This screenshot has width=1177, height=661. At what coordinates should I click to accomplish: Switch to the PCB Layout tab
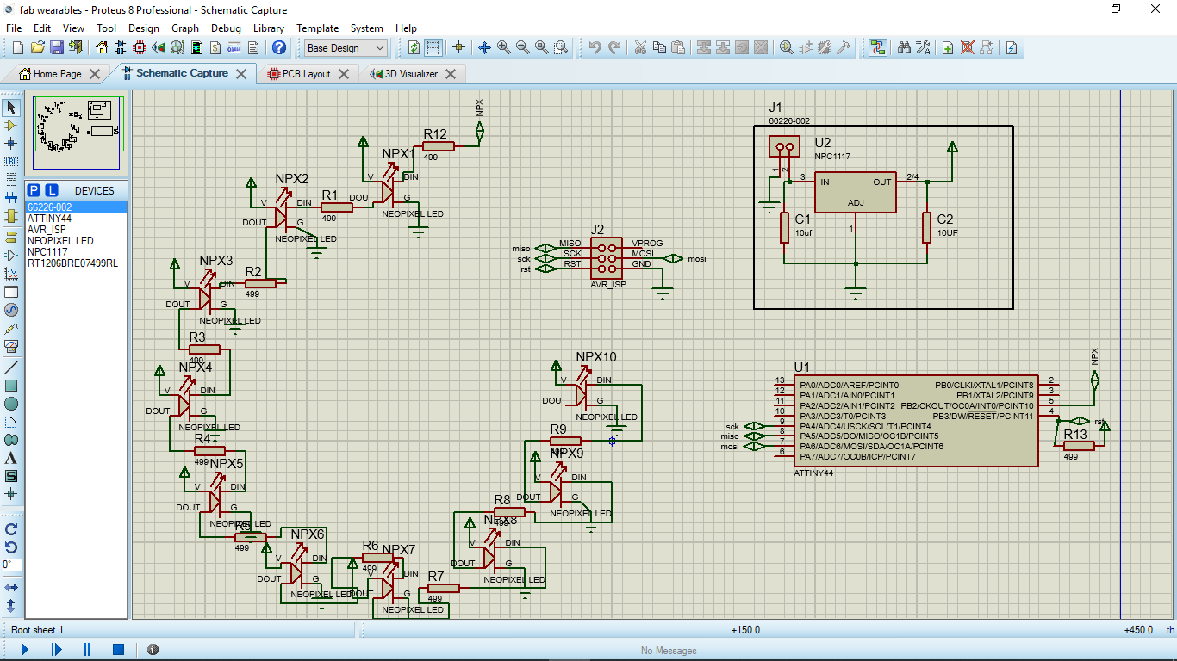(306, 74)
